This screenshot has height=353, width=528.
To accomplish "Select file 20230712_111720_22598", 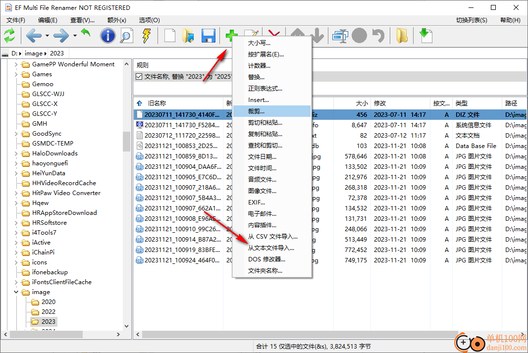I will coord(182,136).
